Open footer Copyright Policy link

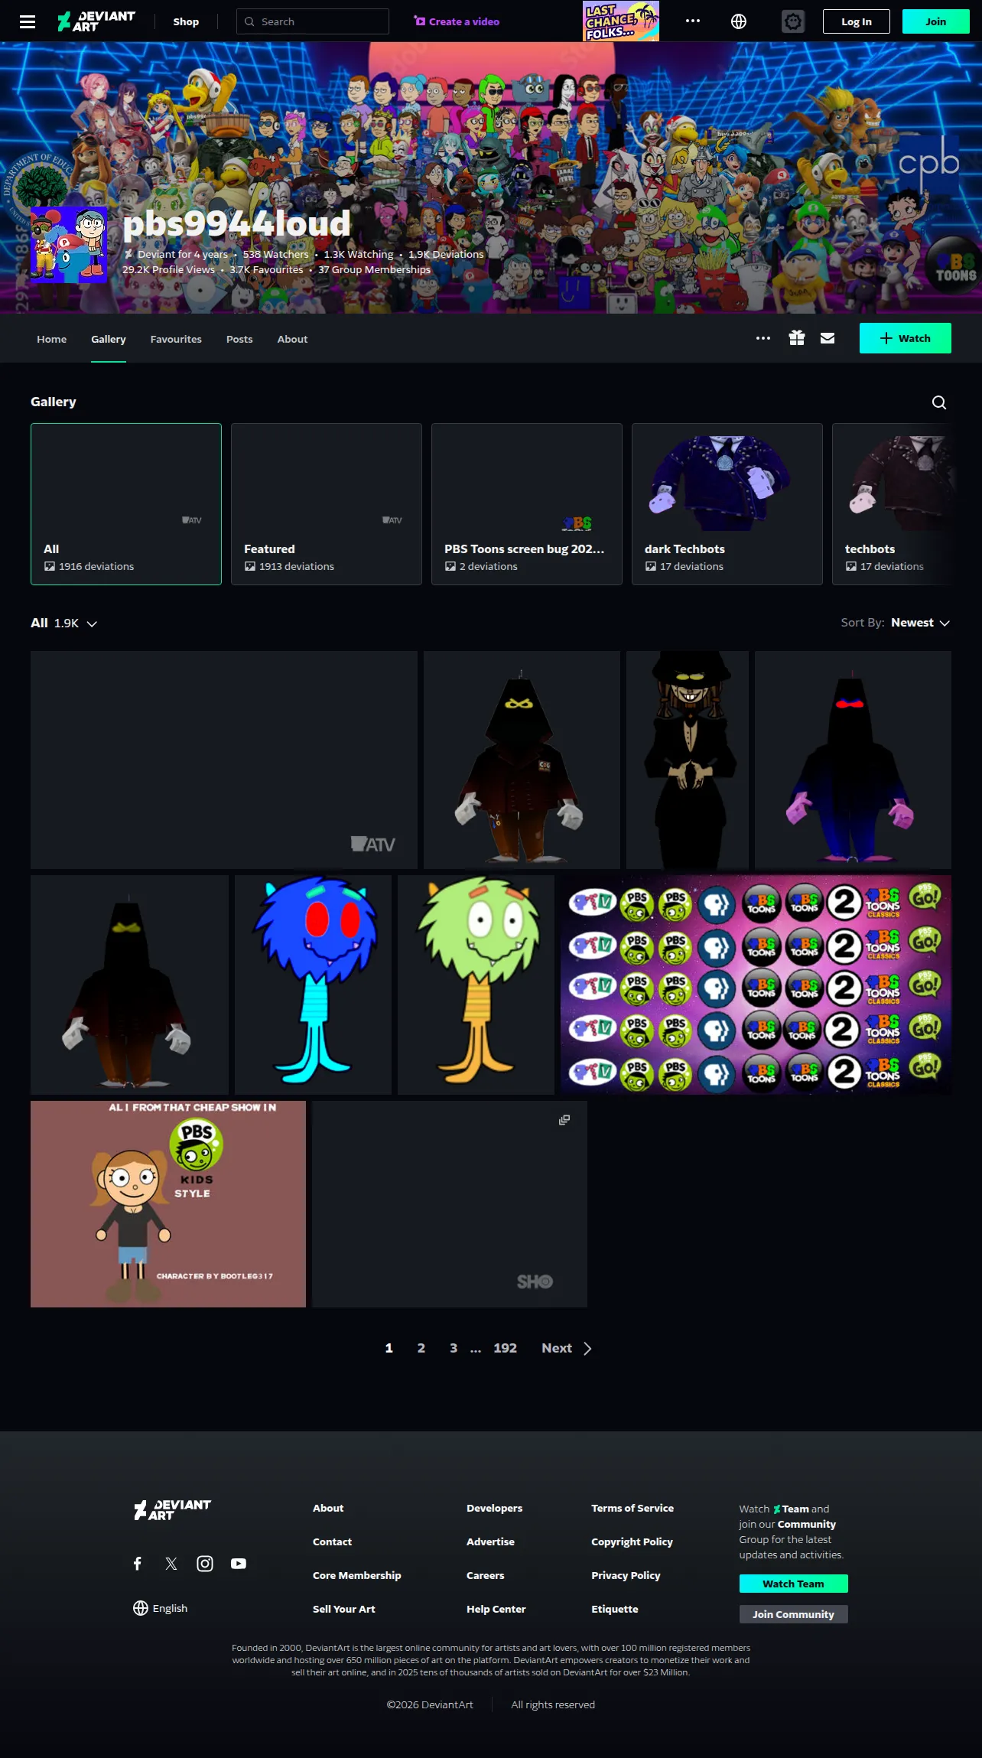click(632, 1542)
